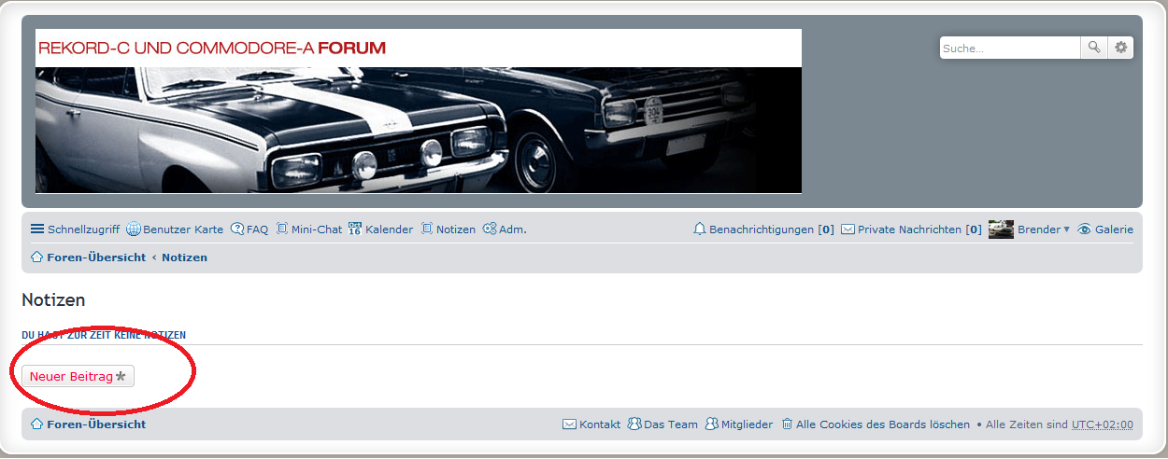
Task: Select Notizen in navigation bar
Action: [448, 229]
